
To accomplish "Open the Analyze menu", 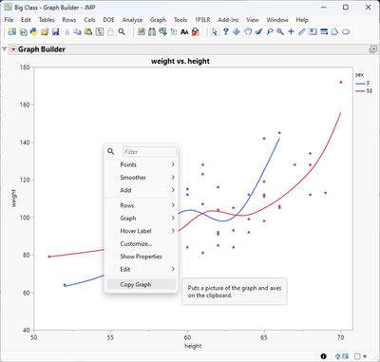I will 132,20.
